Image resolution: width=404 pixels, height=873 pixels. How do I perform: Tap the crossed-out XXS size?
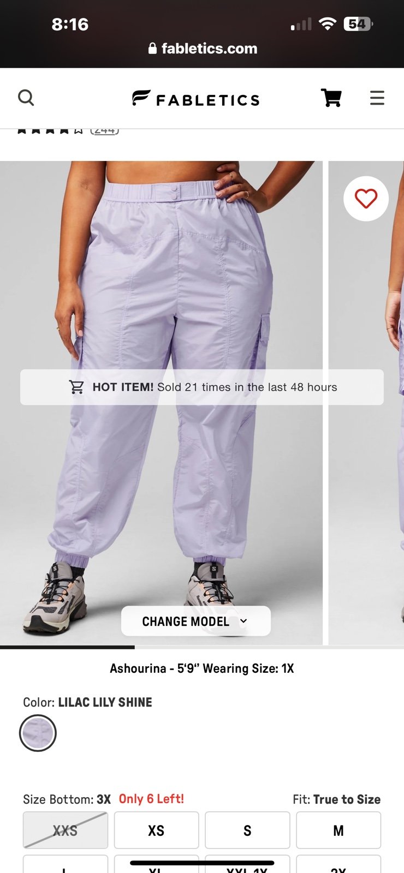tap(65, 830)
